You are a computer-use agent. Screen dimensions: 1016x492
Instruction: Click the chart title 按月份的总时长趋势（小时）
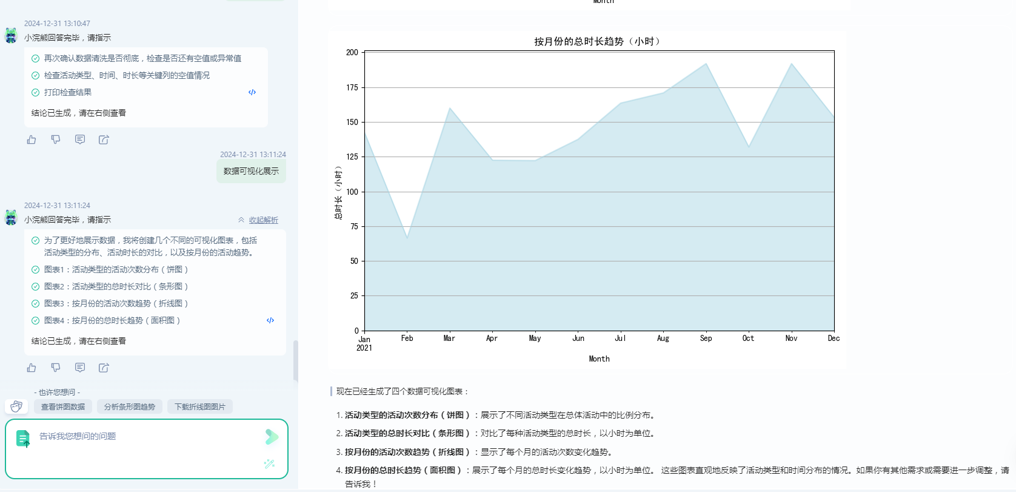pyautogui.click(x=599, y=41)
